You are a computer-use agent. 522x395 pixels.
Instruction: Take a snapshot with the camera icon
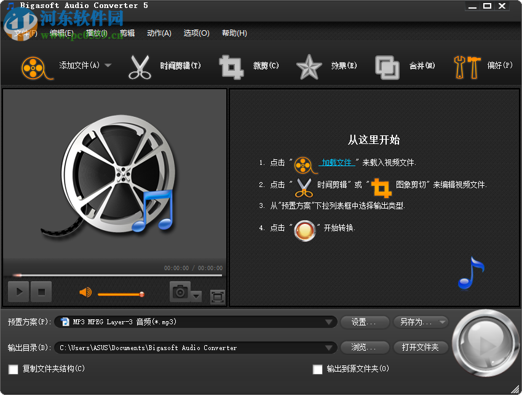(179, 293)
